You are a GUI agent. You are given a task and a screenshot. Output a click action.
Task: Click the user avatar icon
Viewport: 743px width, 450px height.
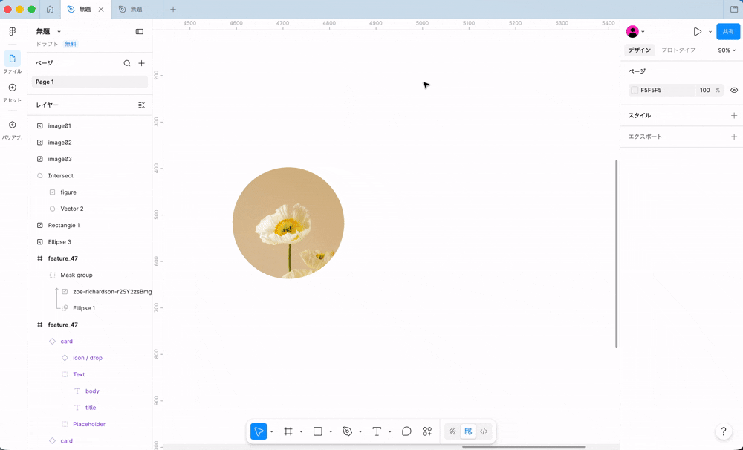click(x=632, y=32)
